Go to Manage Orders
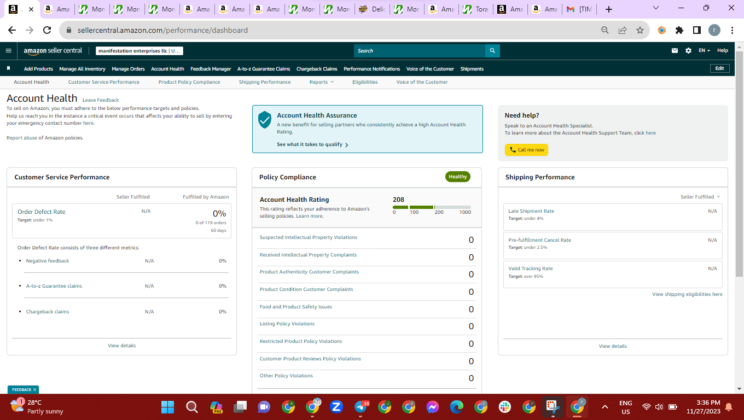Screen dimensions: 744x420 tap(128, 69)
